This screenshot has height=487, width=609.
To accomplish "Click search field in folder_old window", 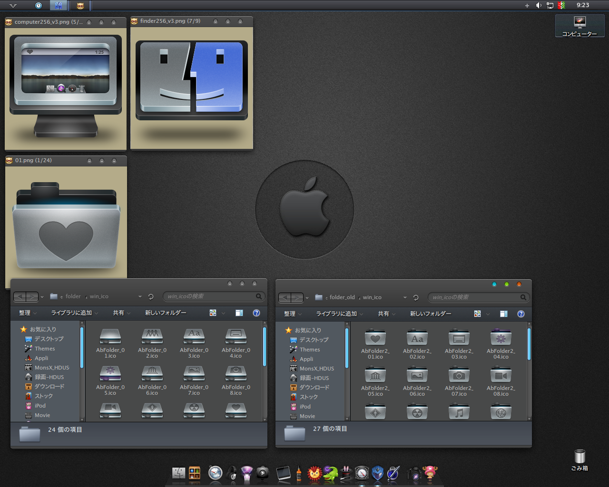I will (x=479, y=297).
